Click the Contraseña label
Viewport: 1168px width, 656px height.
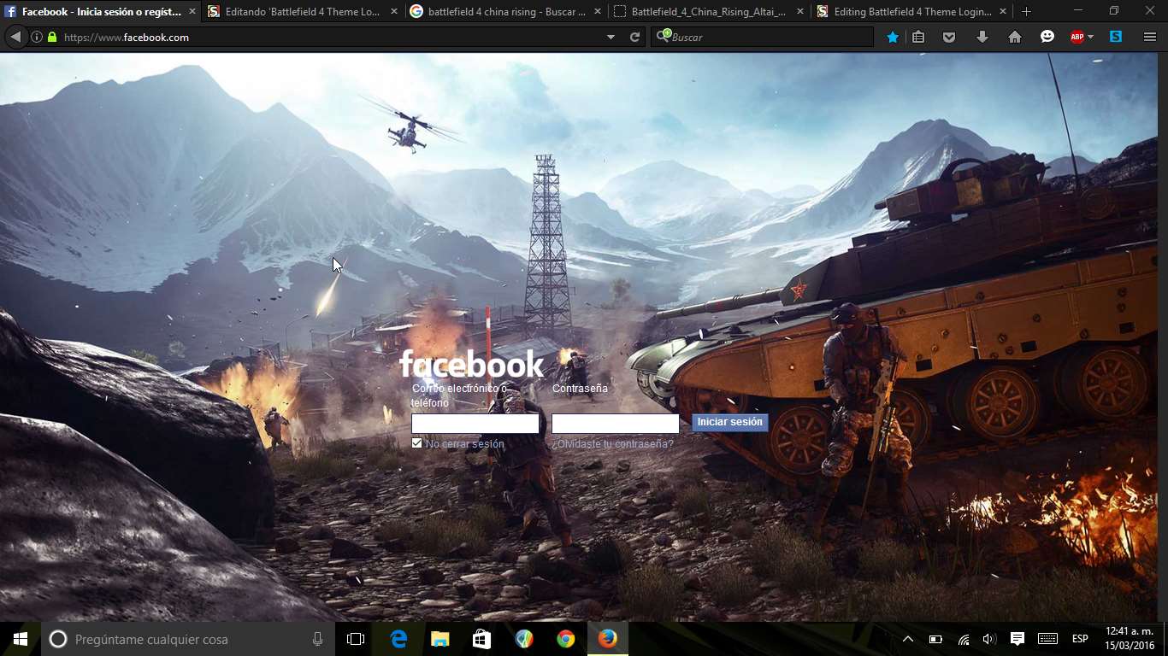point(580,389)
